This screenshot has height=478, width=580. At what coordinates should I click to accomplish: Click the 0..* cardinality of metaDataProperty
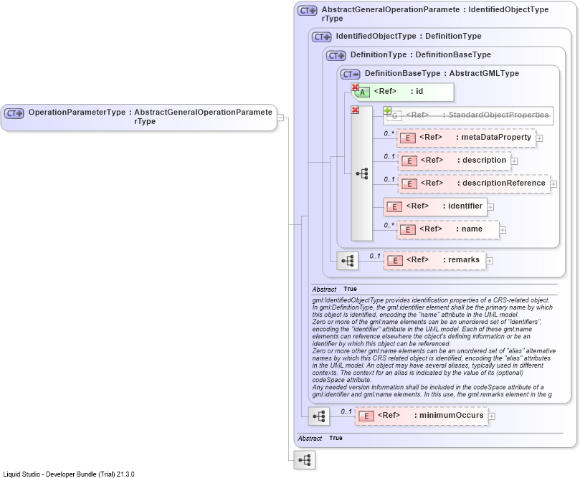point(389,133)
